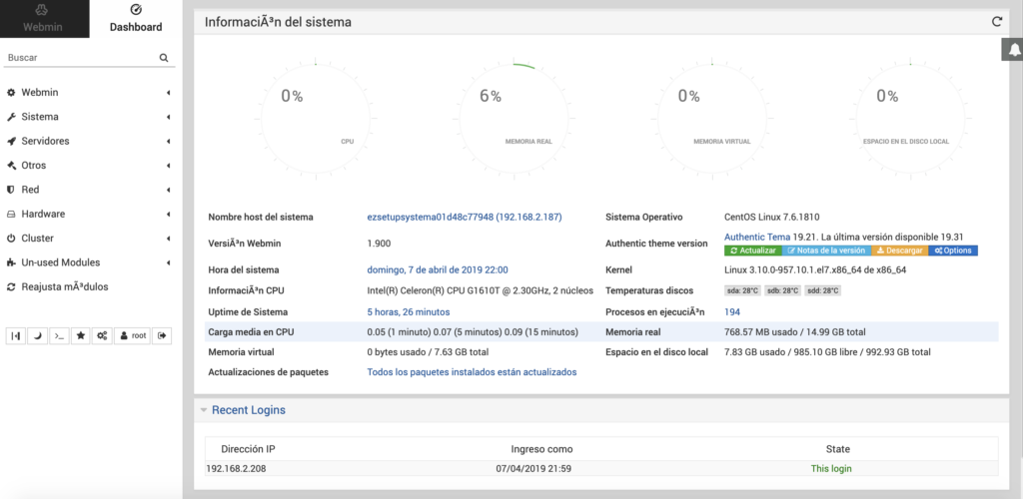The width and height of the screenshot is (1023, 499).
Task: Click the arrow beside Hardware menu
Action: (168, 215)
